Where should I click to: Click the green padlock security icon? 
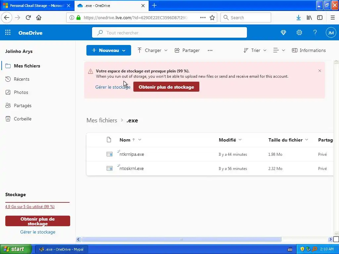[78, 18]
